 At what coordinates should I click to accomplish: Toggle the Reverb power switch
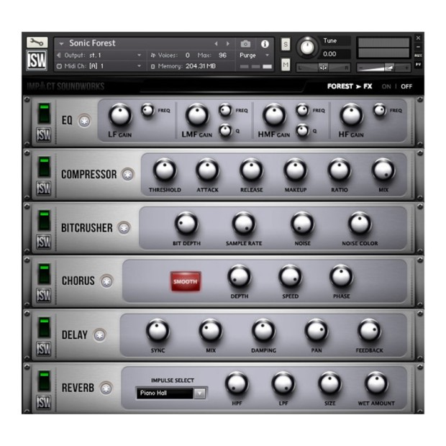(44, 381)
